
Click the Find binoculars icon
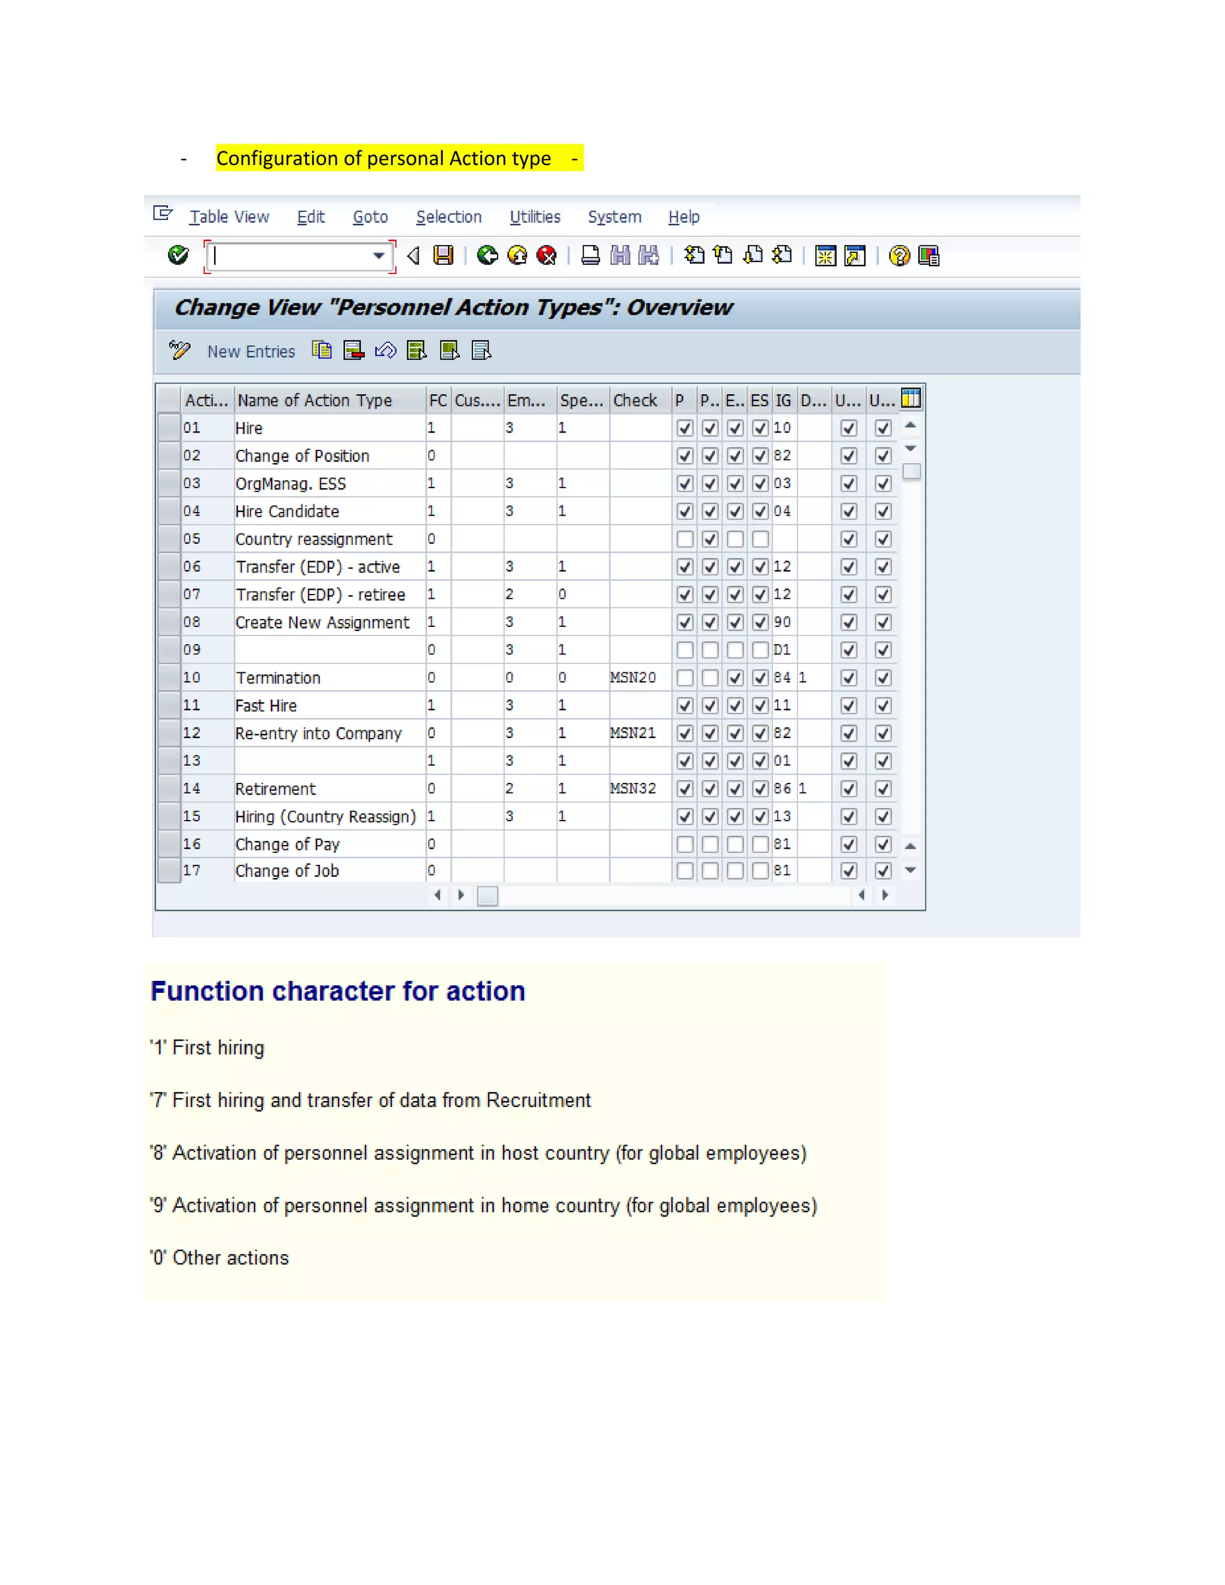coord(620,255)
